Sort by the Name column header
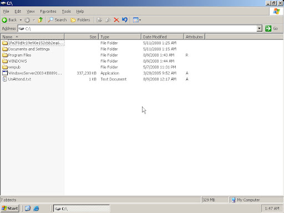 [x=32, y=37]
